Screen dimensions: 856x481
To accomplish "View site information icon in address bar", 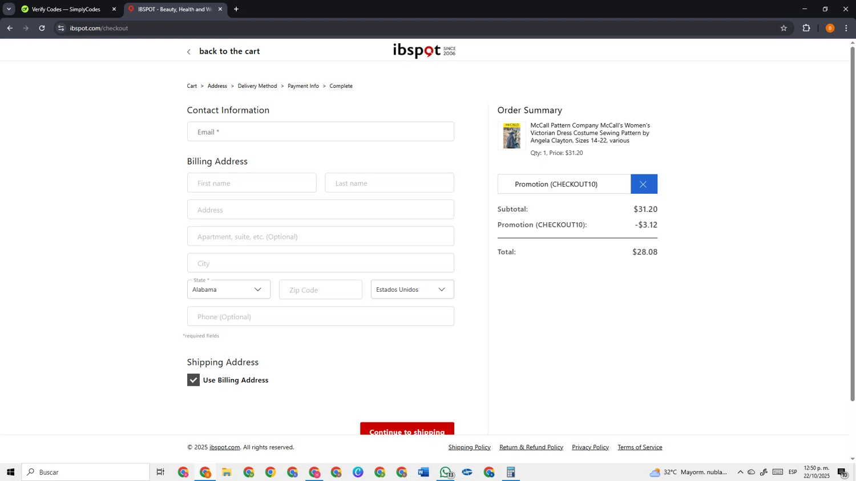I will 61,28.
